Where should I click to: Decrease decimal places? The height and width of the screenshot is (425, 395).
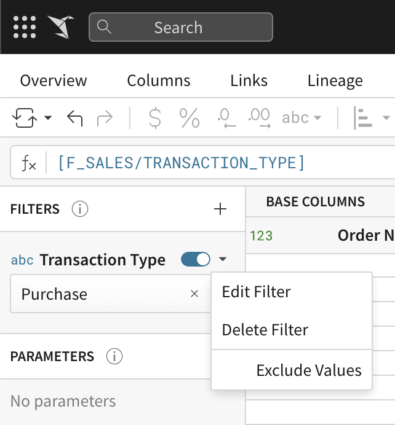pos(226,118)
